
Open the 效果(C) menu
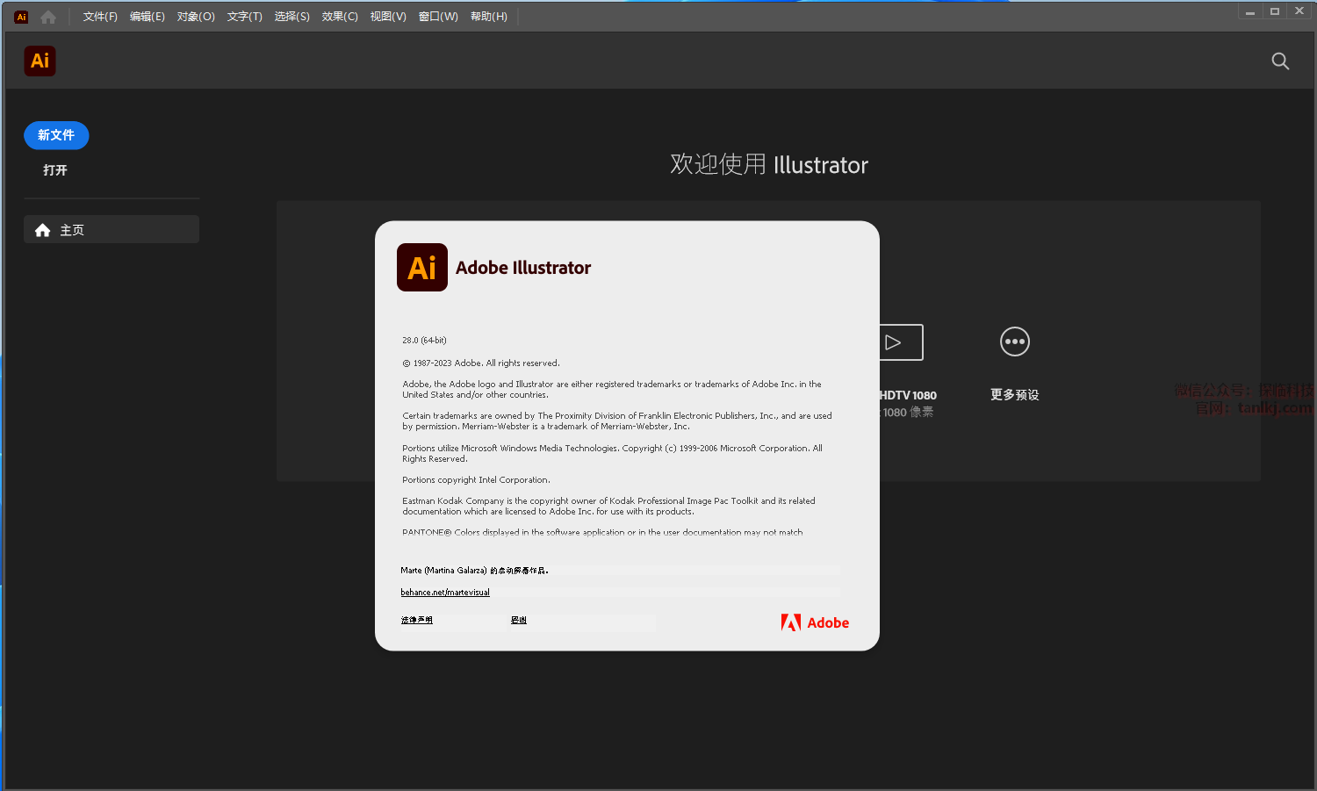340,17
